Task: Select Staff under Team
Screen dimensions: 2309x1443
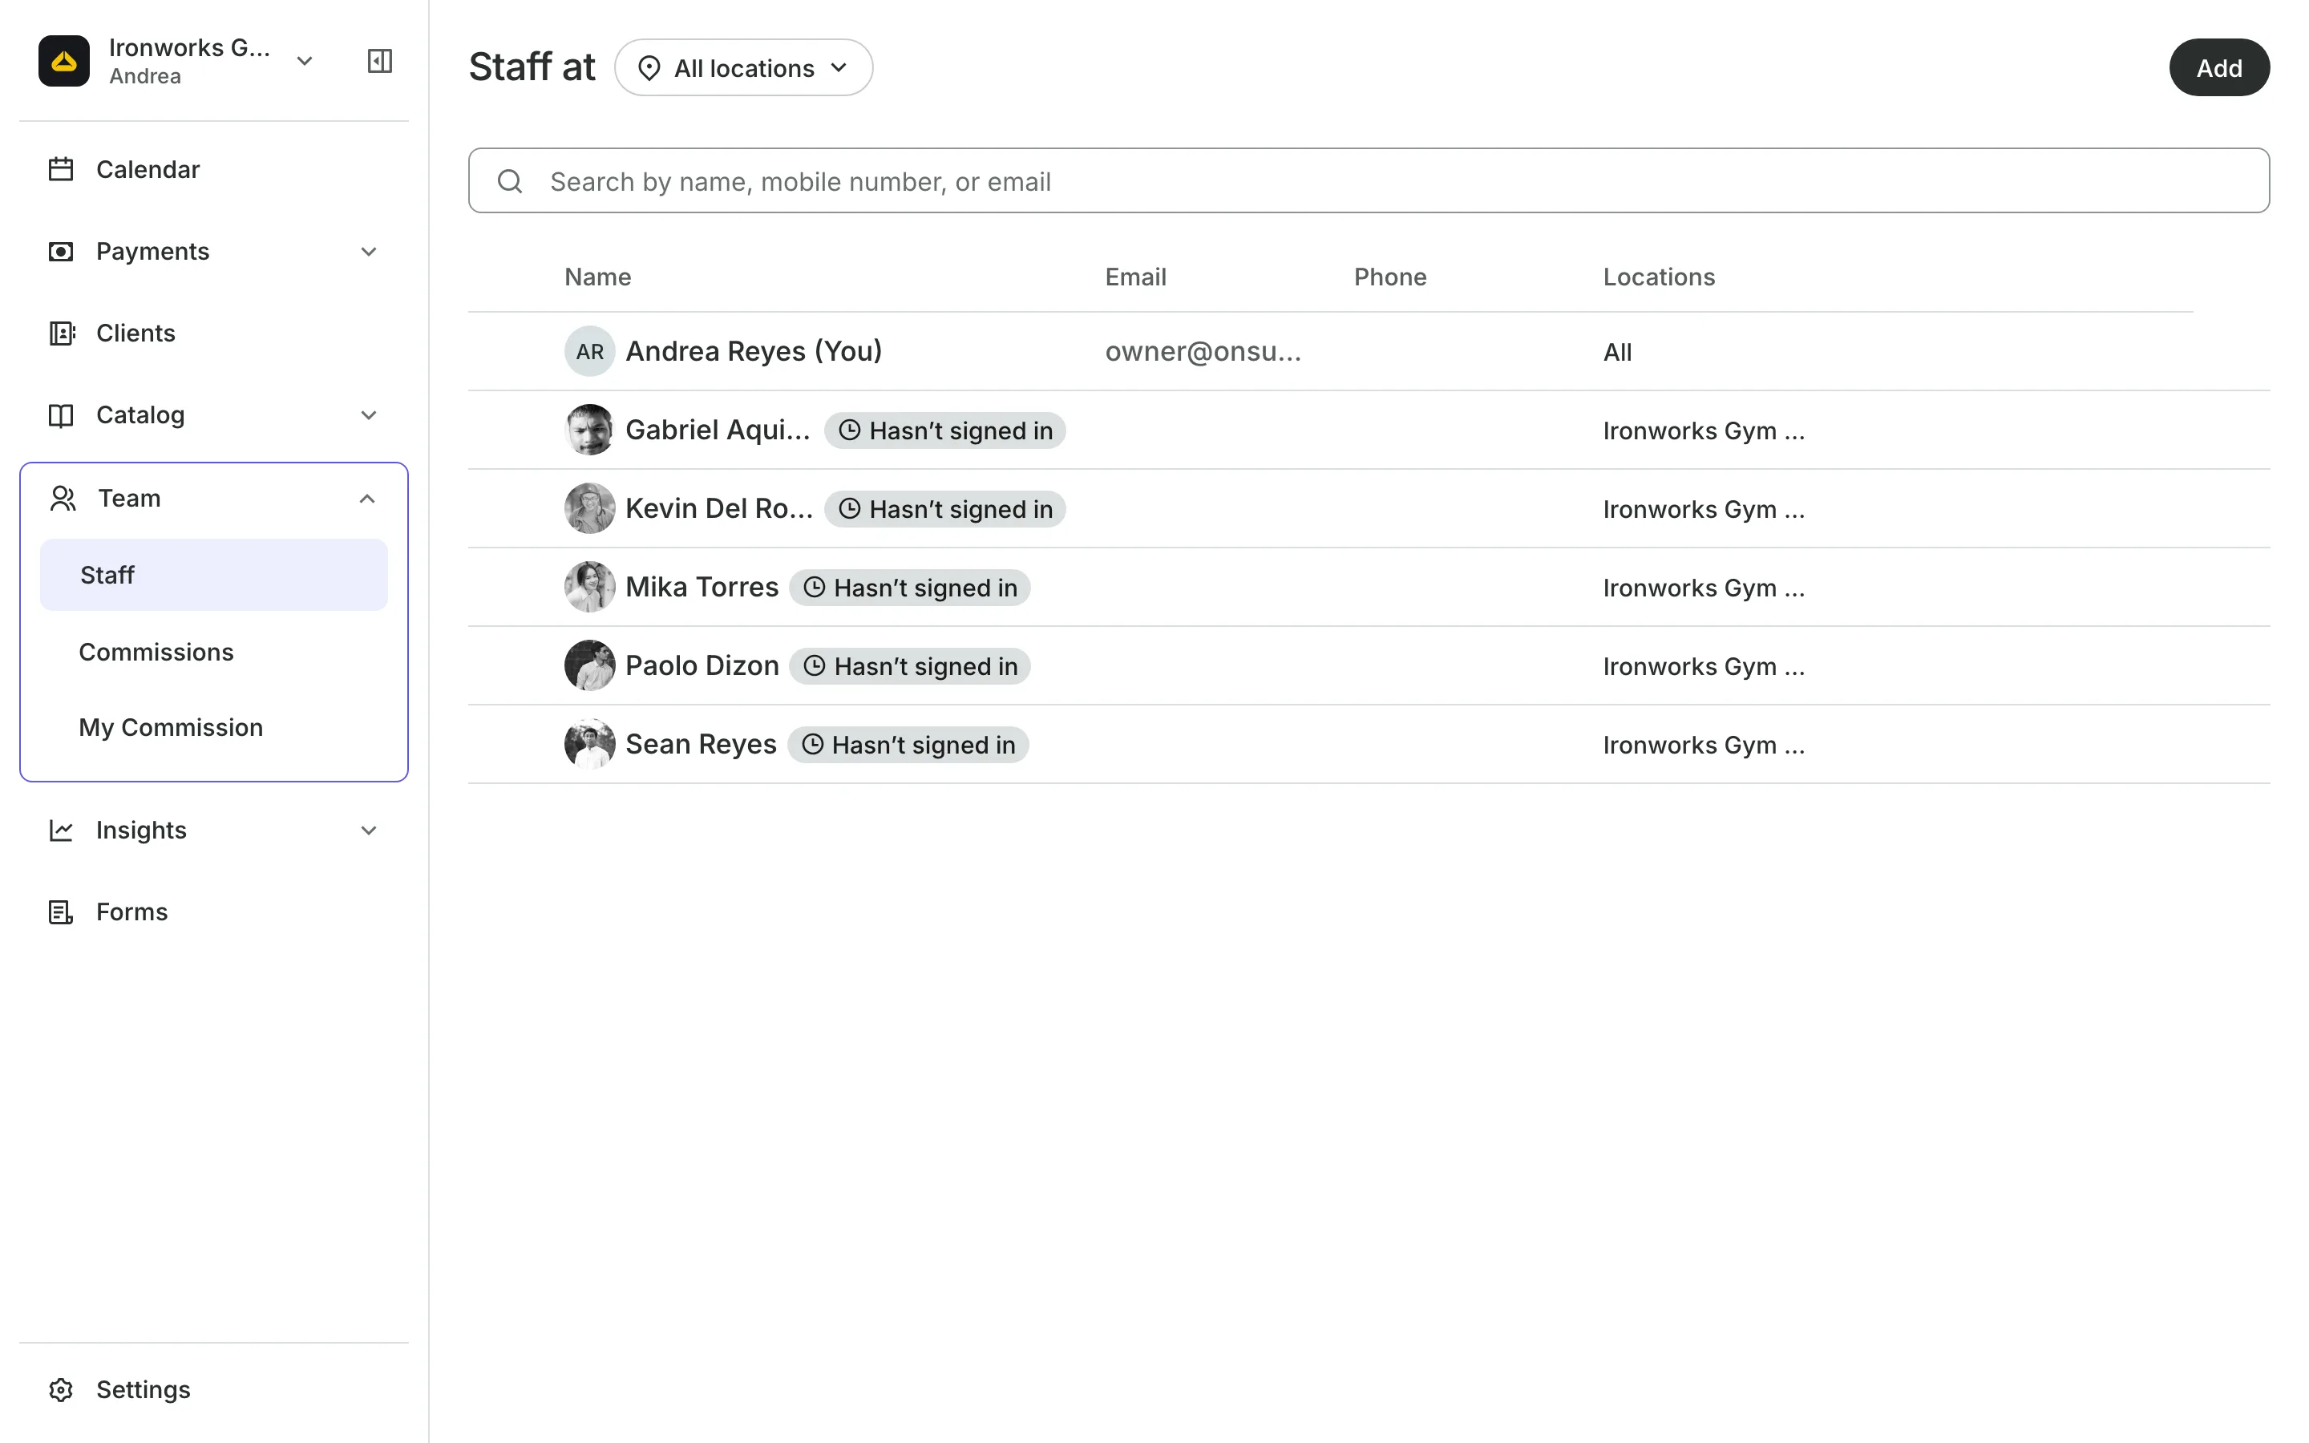Action: coord(214,575)
